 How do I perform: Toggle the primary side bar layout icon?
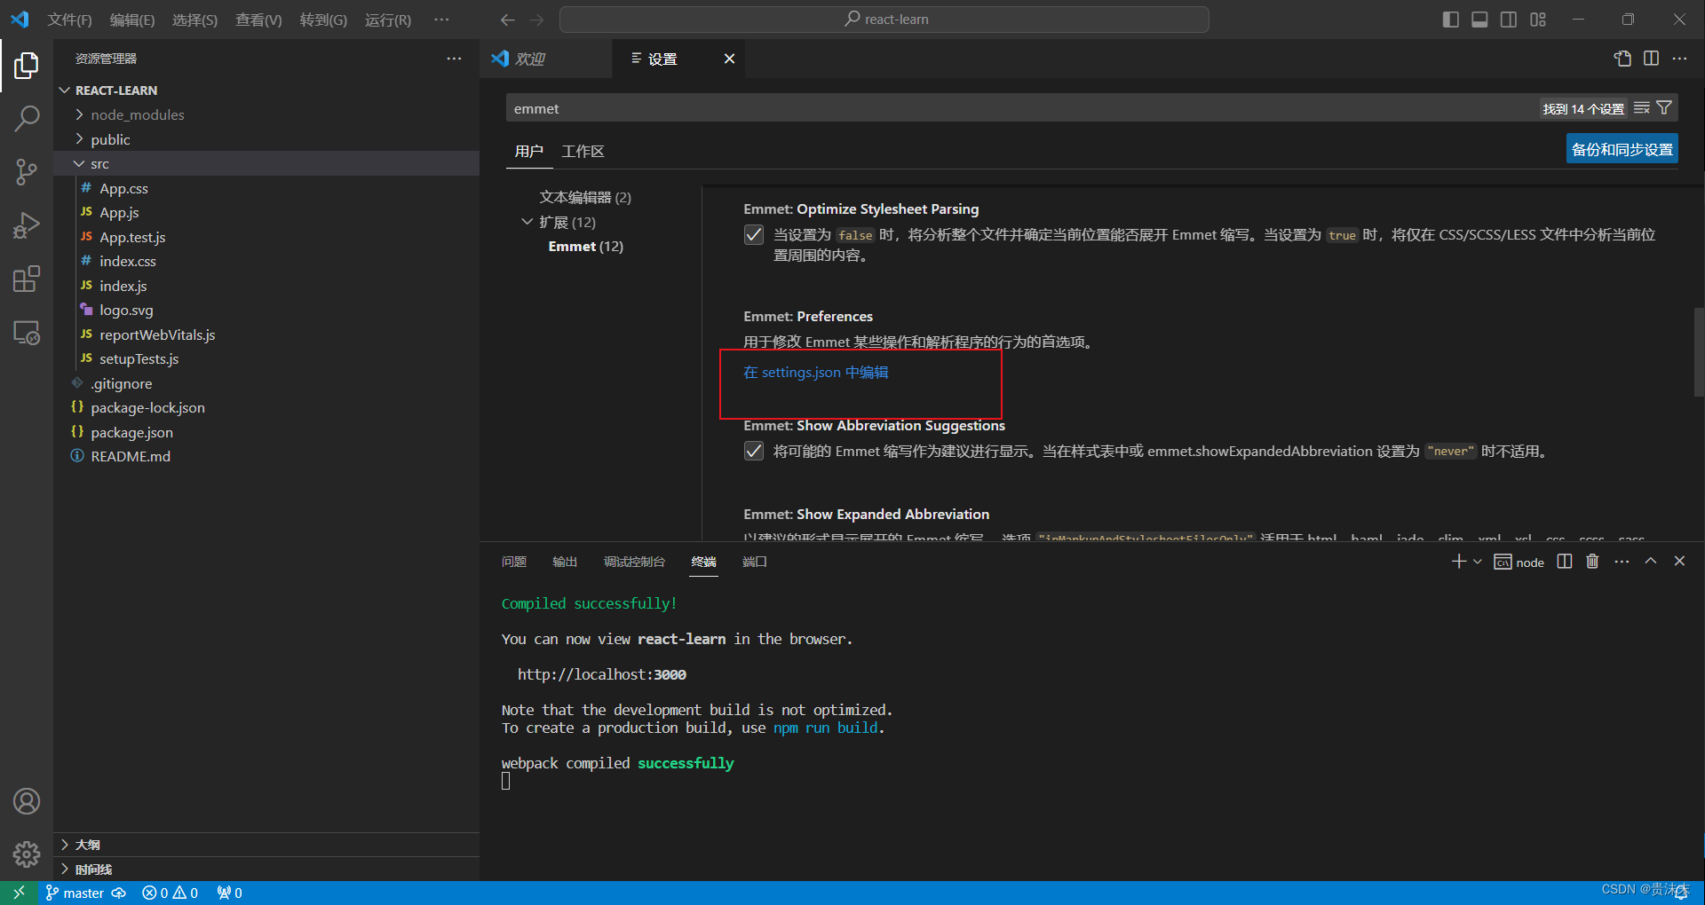(x=1451, y=20)
